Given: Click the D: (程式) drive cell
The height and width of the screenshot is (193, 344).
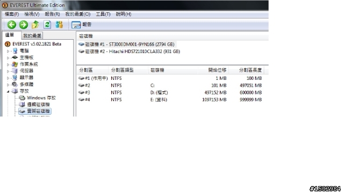Looking at the screenshot, I should point(159,93).
